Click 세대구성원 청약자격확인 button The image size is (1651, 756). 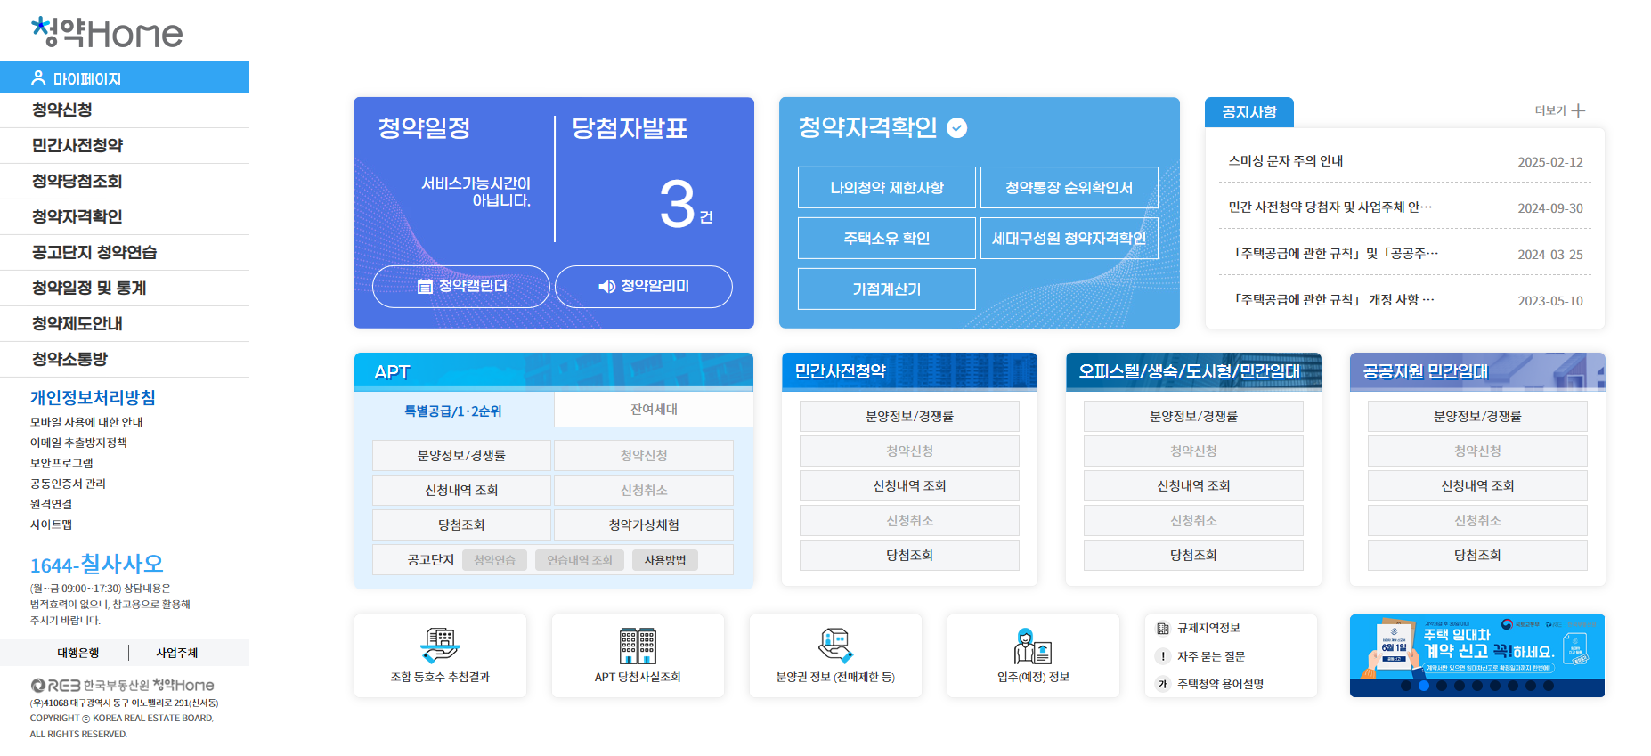(1069, 238)
